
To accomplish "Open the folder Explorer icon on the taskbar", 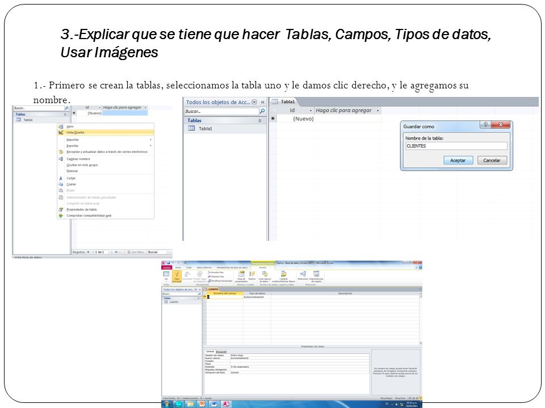I will coord(190,404).
